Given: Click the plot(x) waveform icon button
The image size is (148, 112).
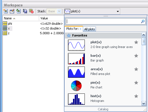Looking at the screenshot, I should (x=67, y=11).
